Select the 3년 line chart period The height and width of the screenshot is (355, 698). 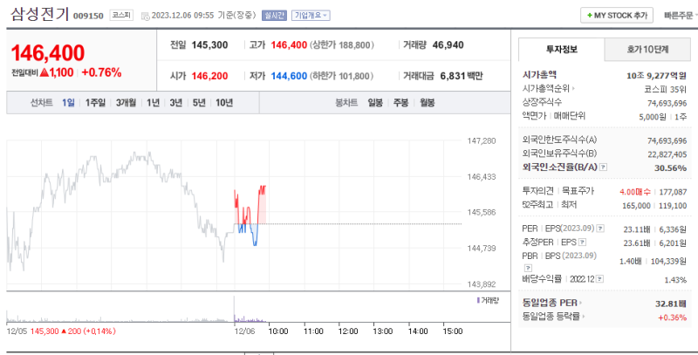coord(176,103)
